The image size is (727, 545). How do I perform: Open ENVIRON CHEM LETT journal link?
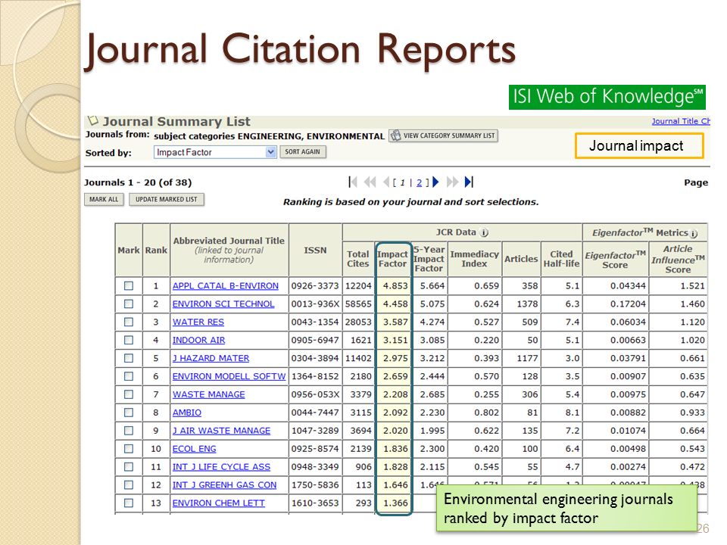coord(219,503)
